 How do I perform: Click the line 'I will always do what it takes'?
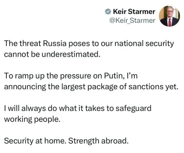[x=78, y=108]
